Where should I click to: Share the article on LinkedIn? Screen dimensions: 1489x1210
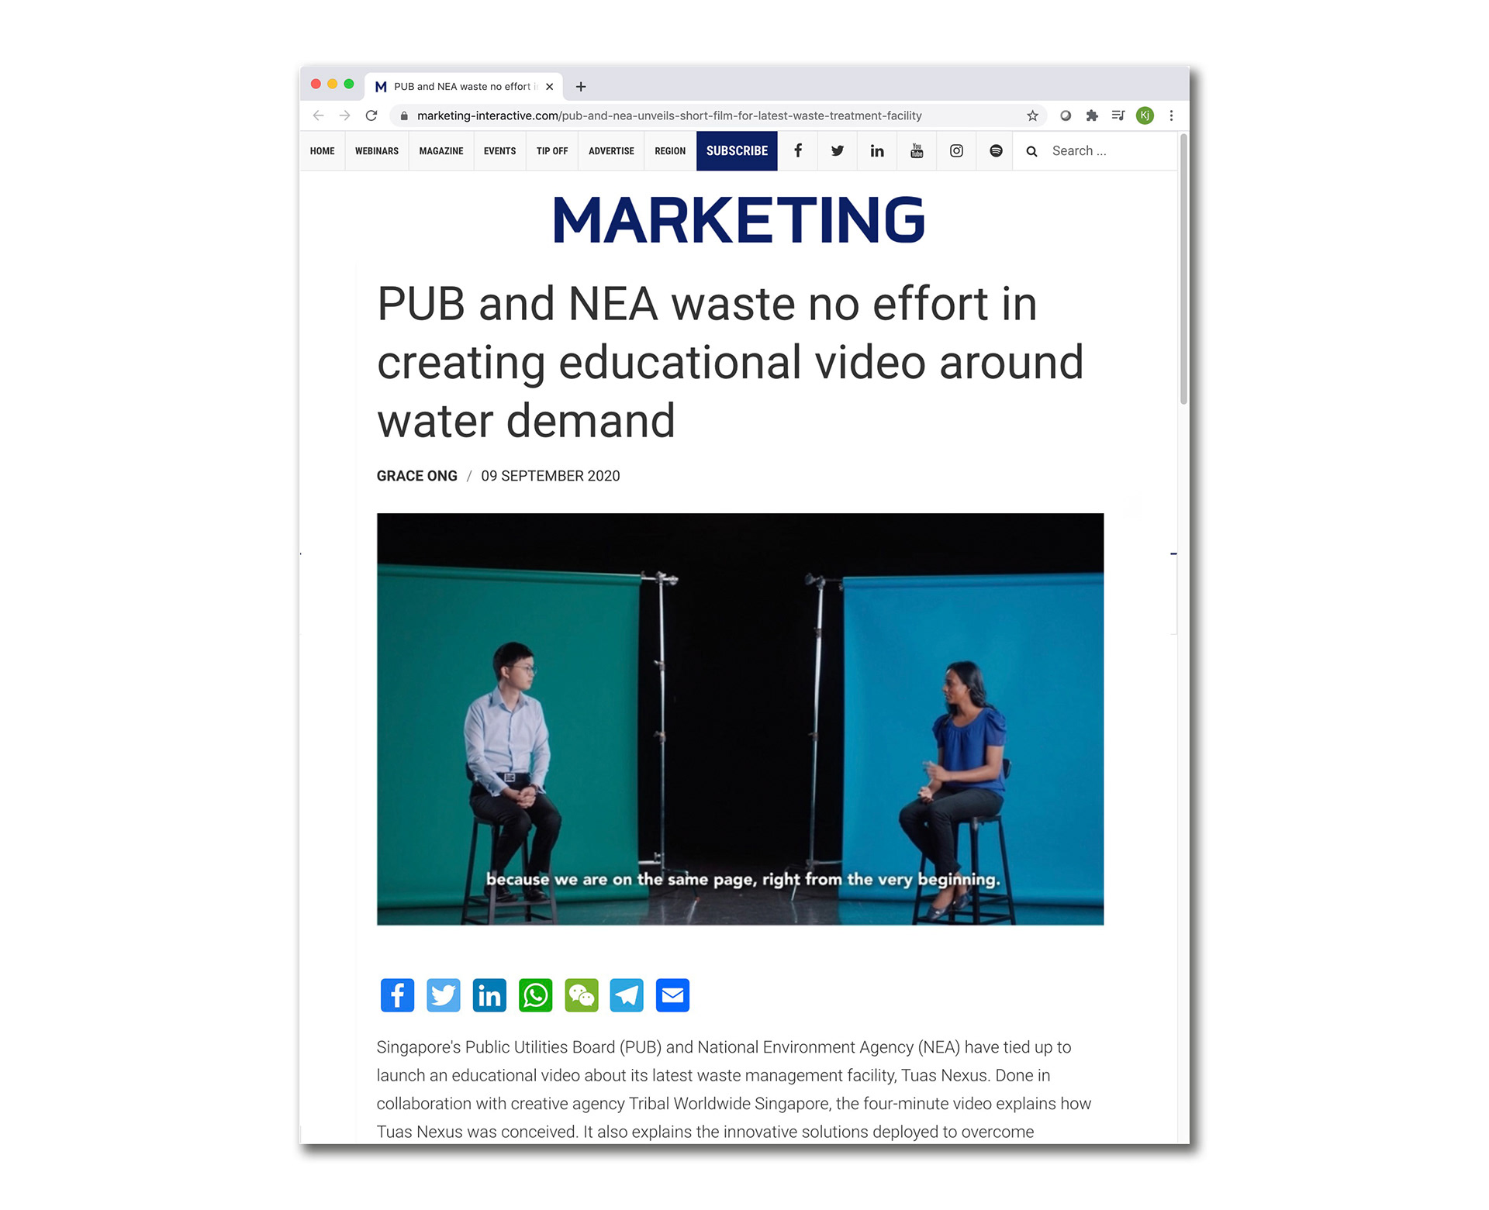[489, 995]
